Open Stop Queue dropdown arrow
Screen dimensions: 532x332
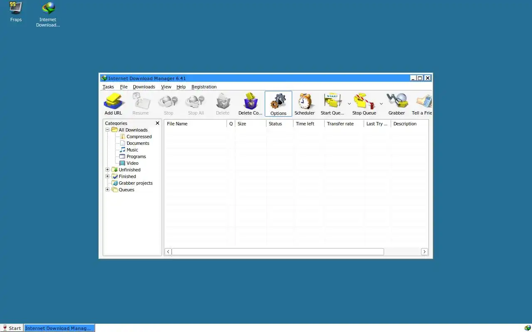[381, 104]
